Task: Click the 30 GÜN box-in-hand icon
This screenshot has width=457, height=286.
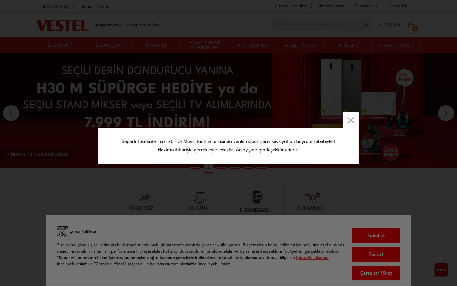Action: pos(200,198)
